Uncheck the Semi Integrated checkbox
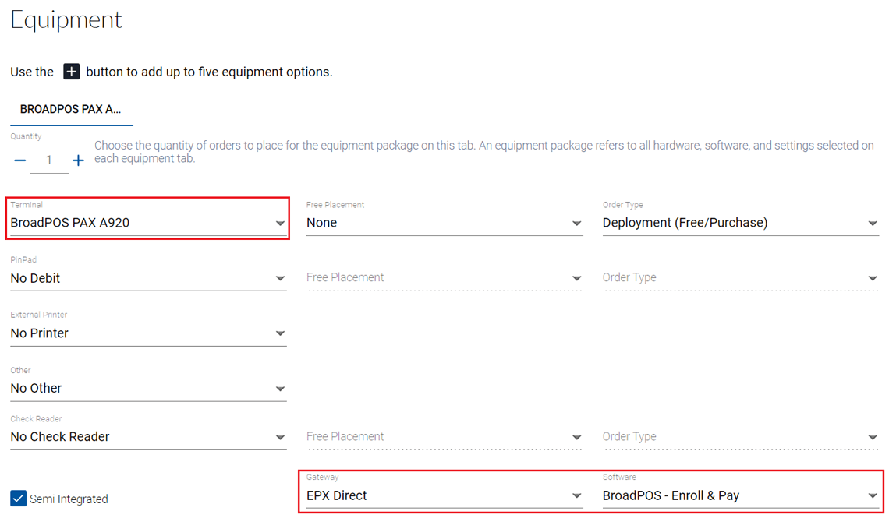 pos(18,499)
